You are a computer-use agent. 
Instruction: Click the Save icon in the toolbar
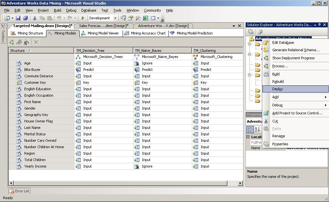18,18
